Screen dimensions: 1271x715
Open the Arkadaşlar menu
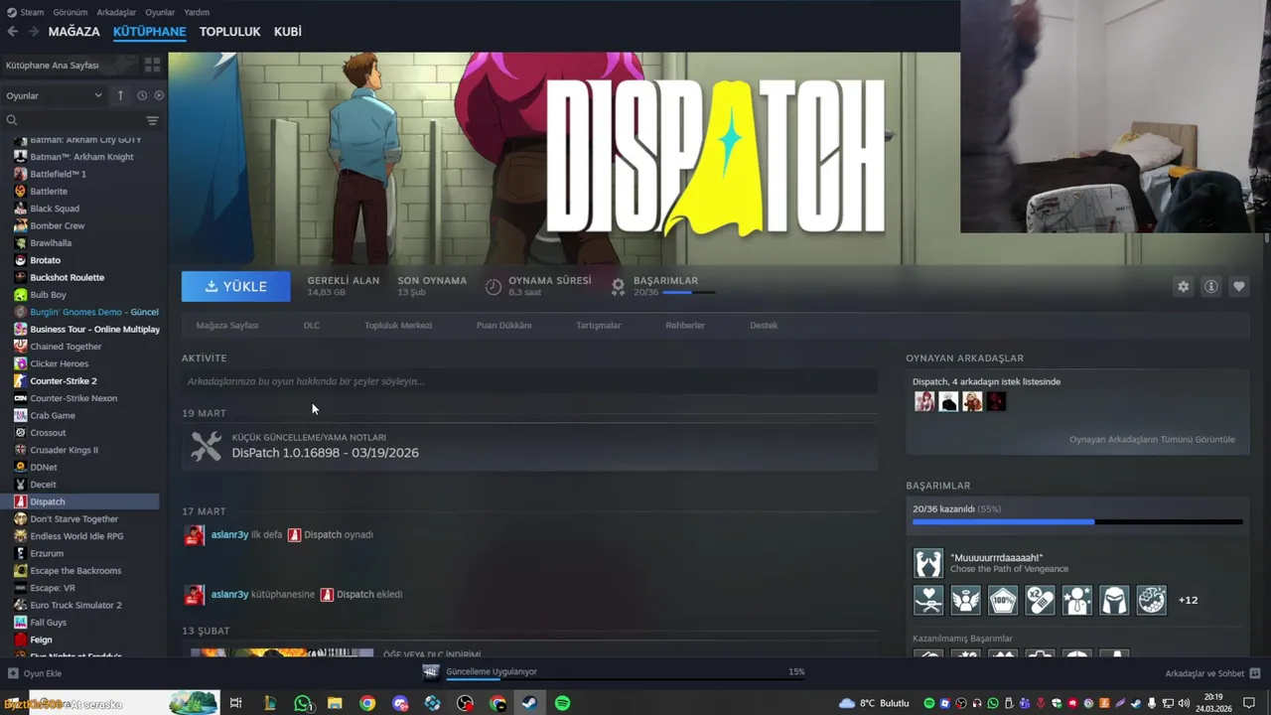(117, 12)
